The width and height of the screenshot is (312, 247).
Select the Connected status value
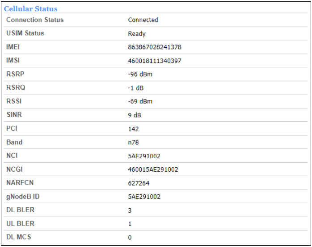click(143, 20)
